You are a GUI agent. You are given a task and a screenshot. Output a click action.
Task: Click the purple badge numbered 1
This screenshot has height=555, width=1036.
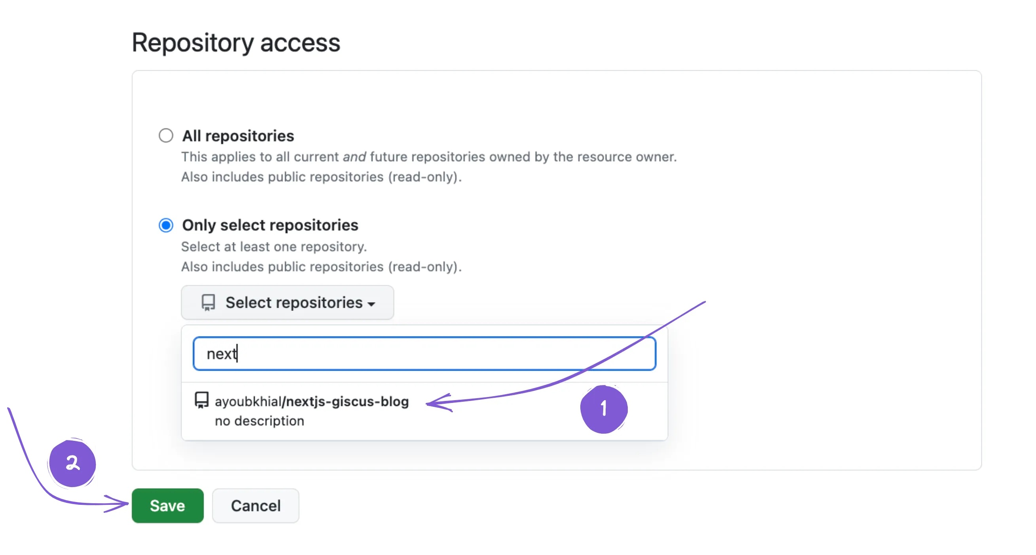coord(603,409)
